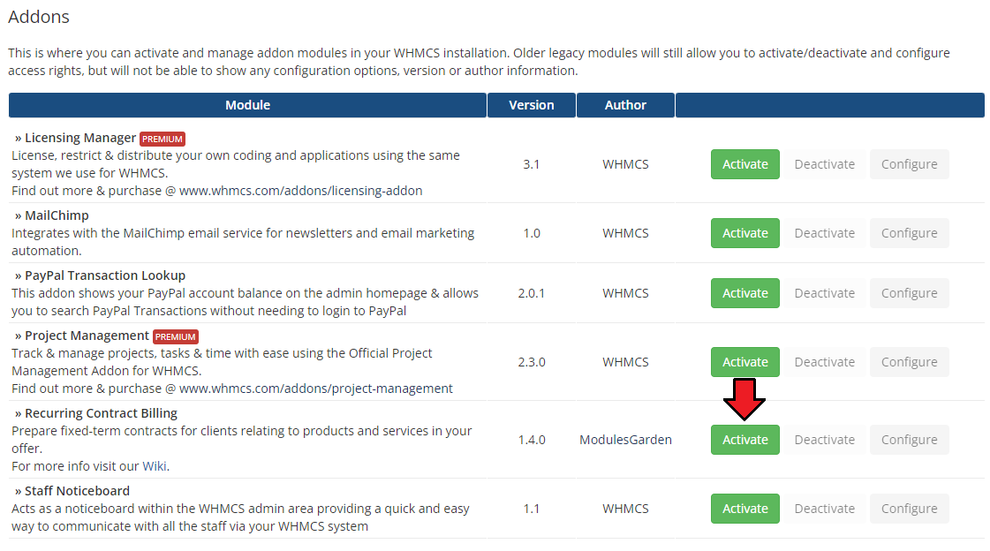
Task: Activate the Project Management addon
Action: click(x=745, y=362)
